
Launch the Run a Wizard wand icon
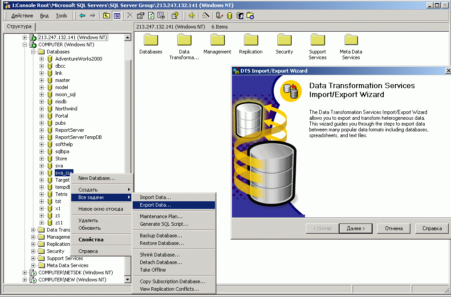tap(205, 16)
